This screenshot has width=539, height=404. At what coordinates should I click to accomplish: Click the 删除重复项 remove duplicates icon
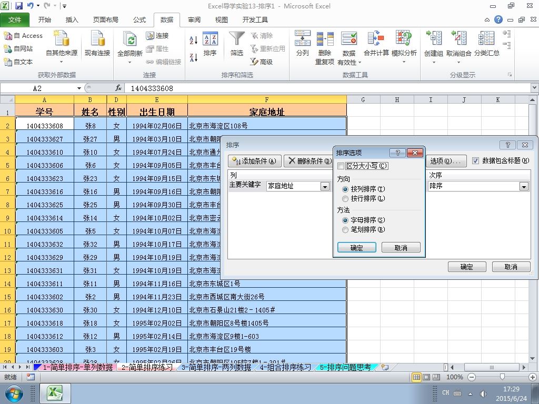click(x=325, y=38)
